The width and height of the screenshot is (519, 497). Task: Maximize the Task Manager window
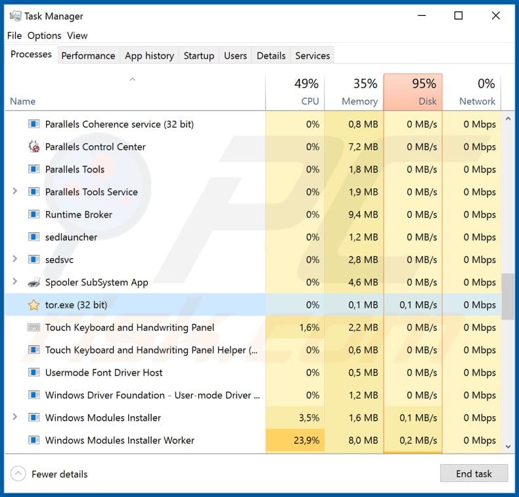[459, 16]
